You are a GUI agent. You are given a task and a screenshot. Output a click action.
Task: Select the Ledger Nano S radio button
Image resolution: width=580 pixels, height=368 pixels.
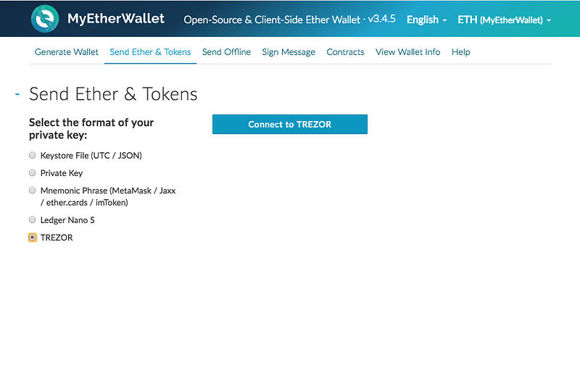click(x=32, y=219)
